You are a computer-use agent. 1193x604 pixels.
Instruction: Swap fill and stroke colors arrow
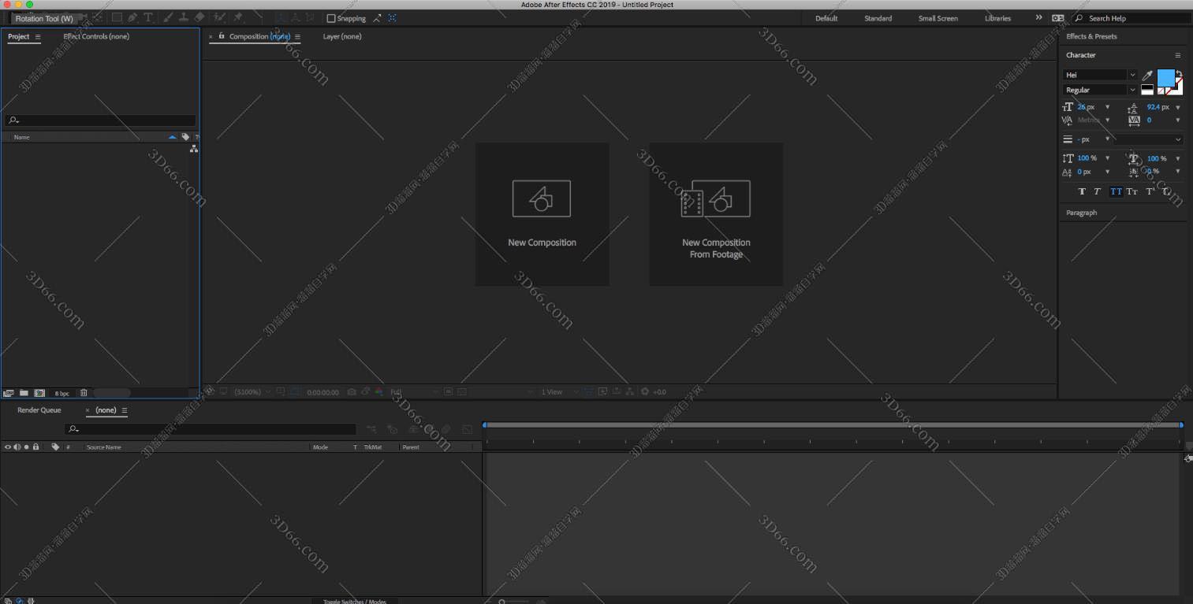click(x=1180, y=73)
